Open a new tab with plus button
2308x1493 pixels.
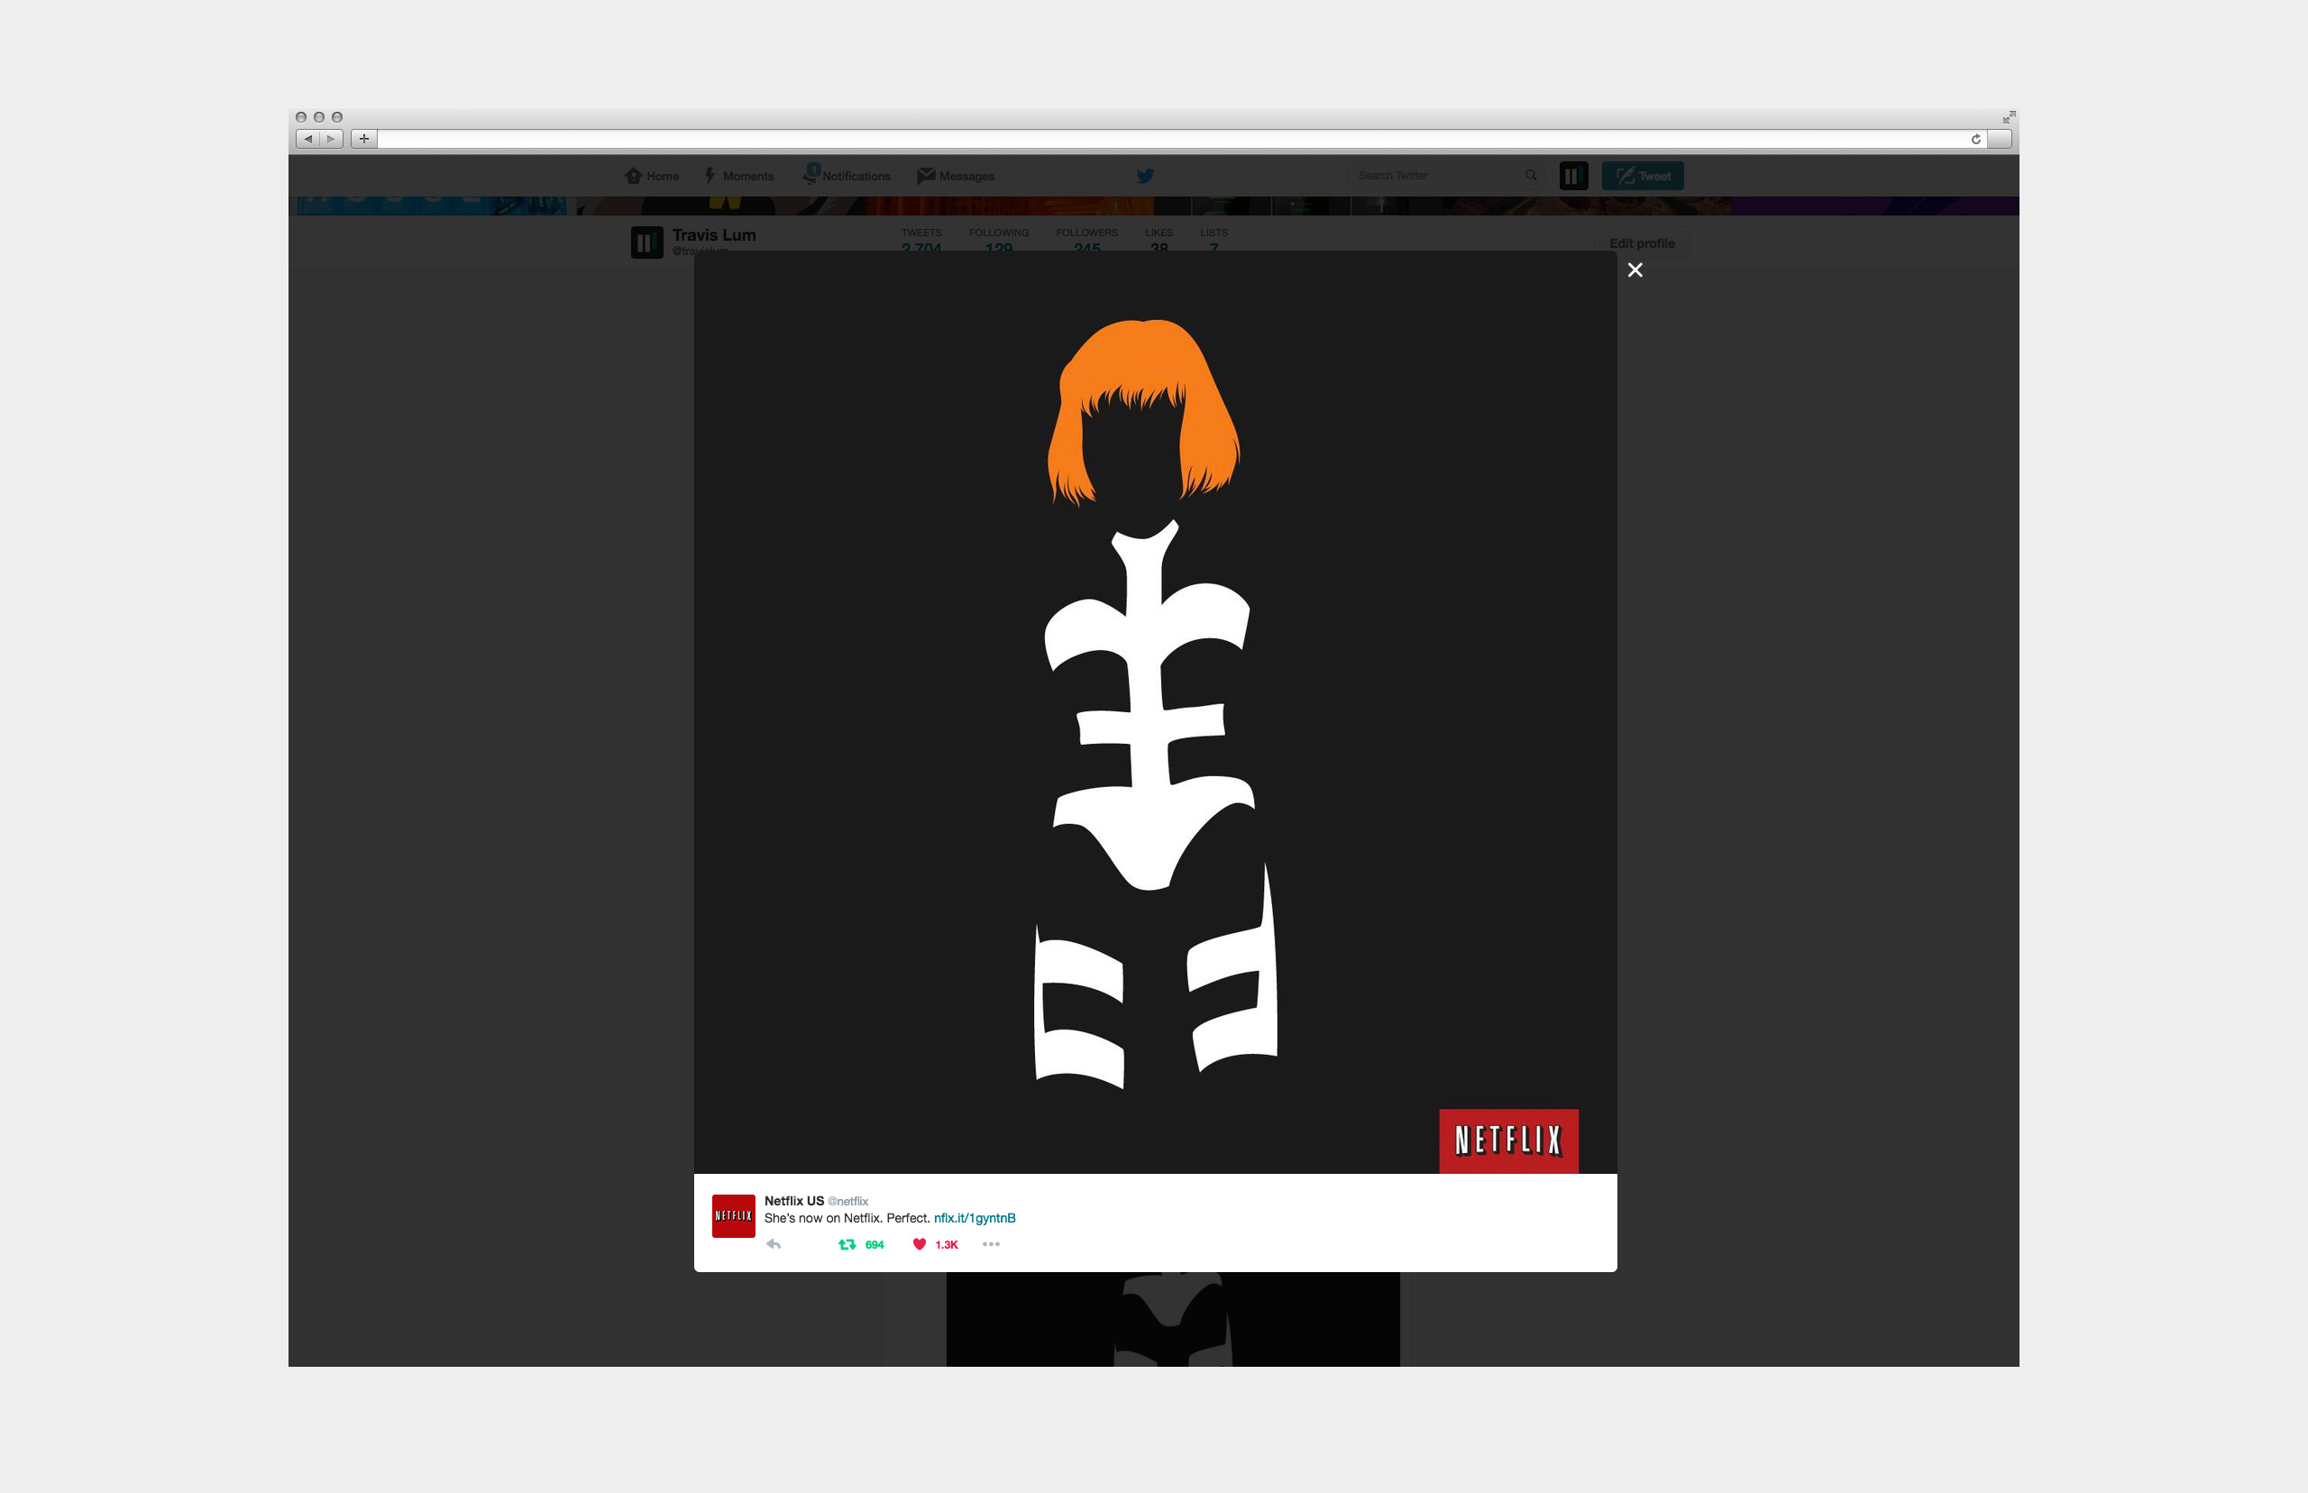(x=363, y=139)
